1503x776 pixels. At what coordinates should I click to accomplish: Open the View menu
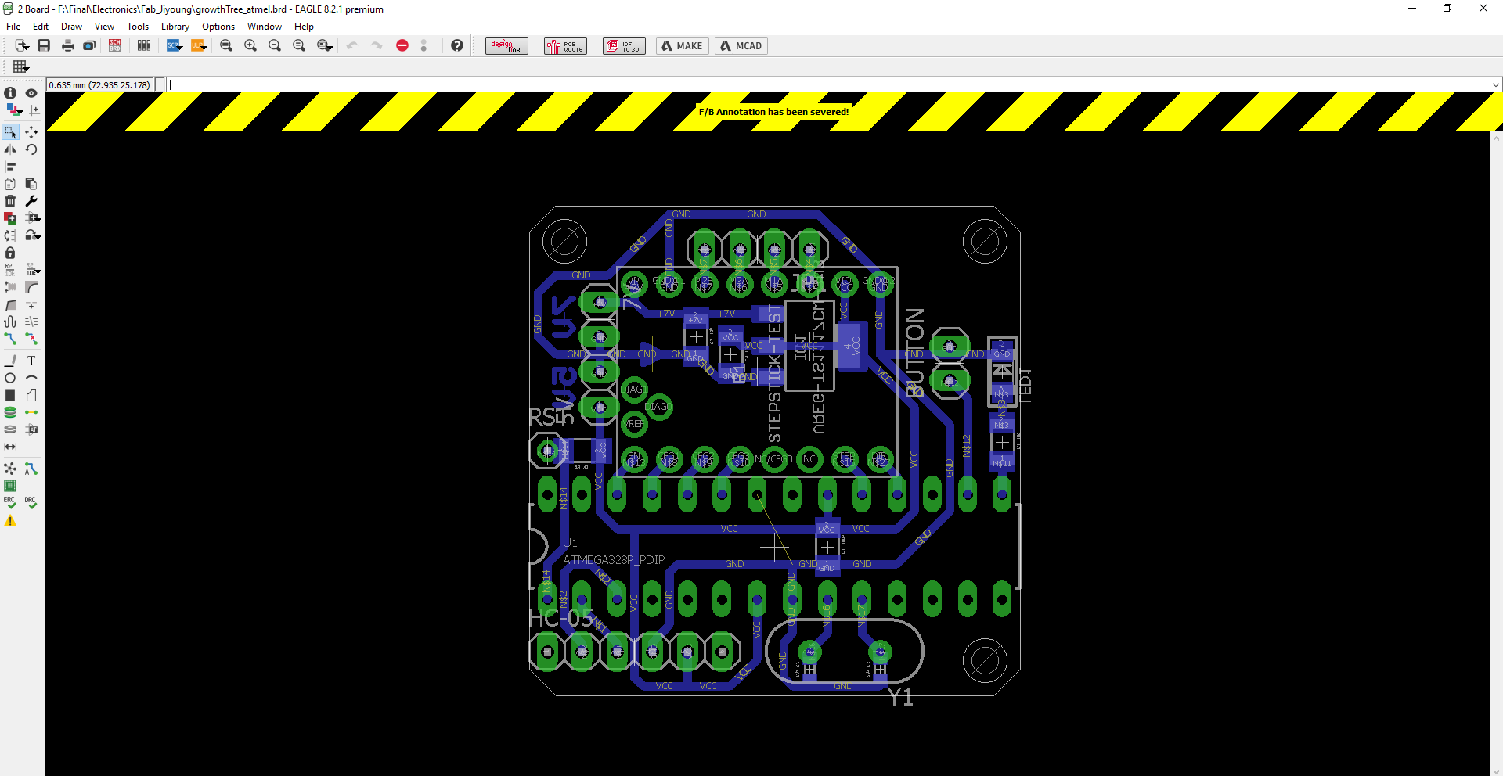coord(104,27)
